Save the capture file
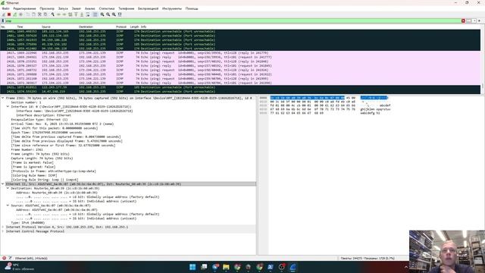This screenshot has height=273, width=485. [33, 14]
